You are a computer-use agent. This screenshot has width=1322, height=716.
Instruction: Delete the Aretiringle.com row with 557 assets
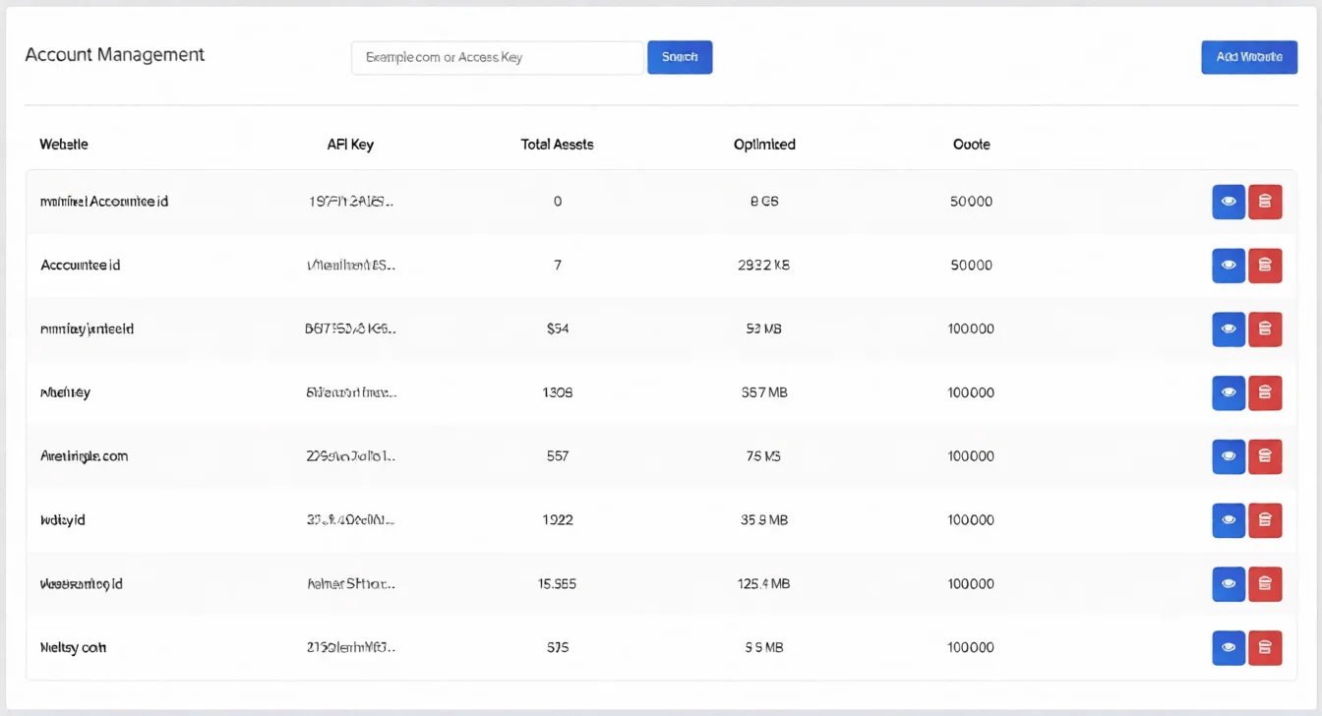click(x=1265, y=456)
